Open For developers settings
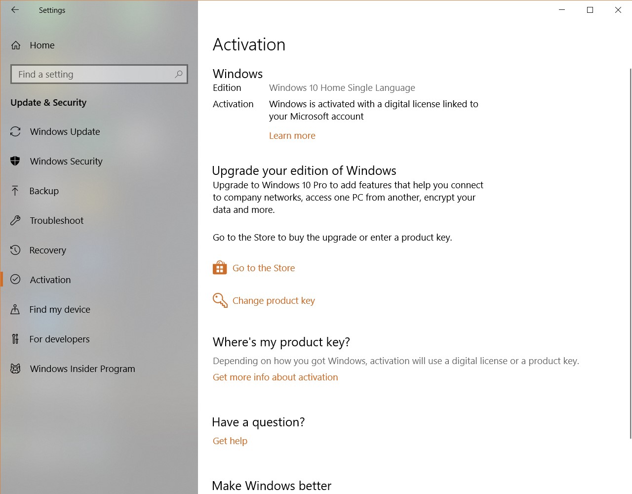This screenshot has height=494, width=632. [x=99, y=339]
